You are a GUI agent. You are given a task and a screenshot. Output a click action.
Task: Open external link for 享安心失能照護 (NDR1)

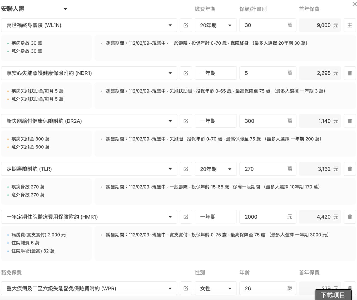186,73
